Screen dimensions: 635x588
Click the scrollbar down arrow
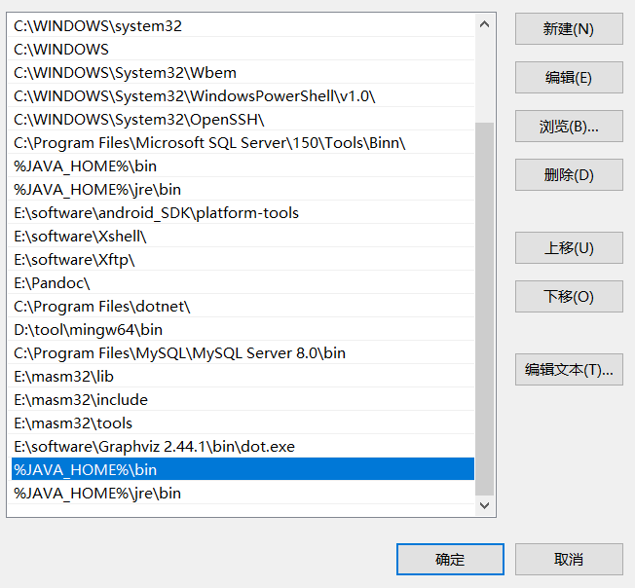(484, 505)
